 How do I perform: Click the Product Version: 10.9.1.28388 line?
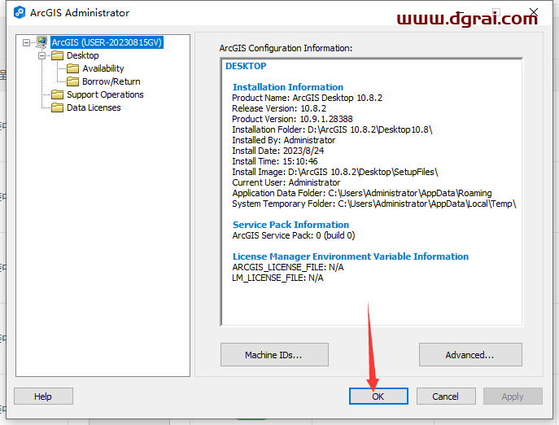292,119
